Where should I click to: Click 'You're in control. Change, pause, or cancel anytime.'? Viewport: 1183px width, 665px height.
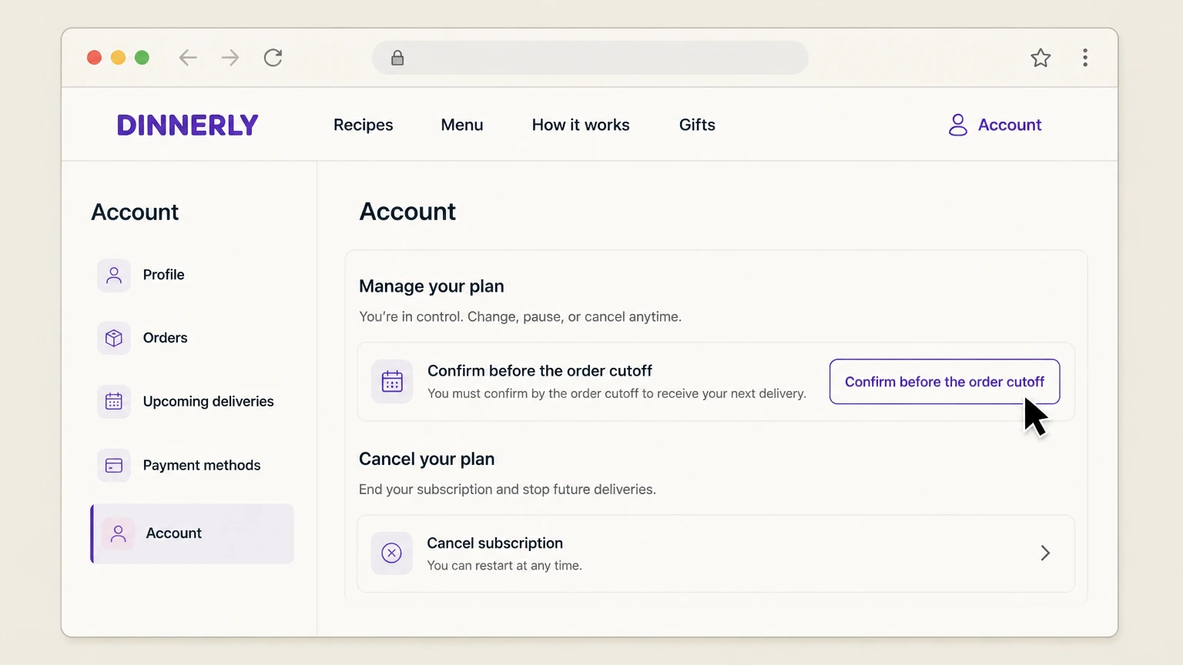520,317
